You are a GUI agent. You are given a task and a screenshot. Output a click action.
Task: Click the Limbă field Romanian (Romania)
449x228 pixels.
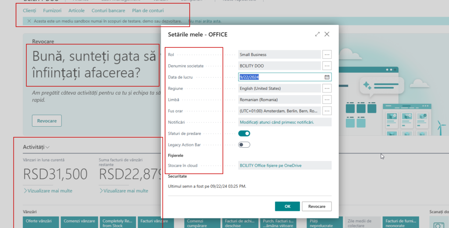(279, 100)
